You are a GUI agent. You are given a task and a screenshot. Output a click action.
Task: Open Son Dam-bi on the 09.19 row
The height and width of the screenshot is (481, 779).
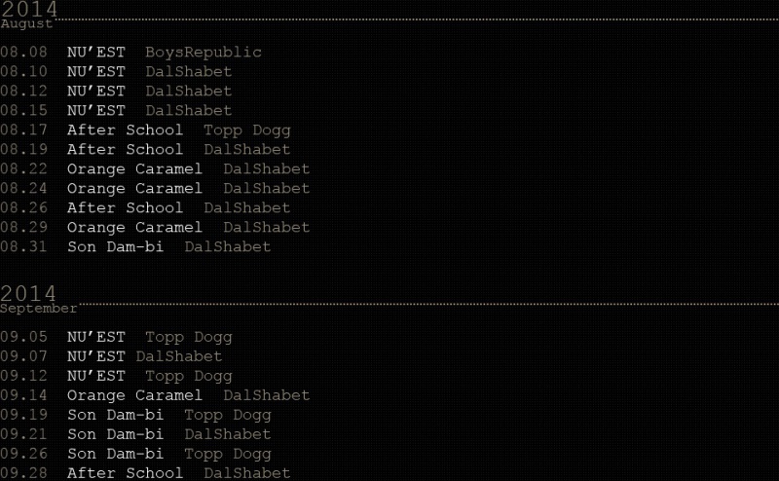pyautogui.click(x=115, y=416)
